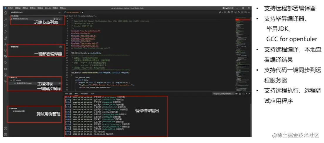Maximize the panel with the caret icon

[247, 94]
